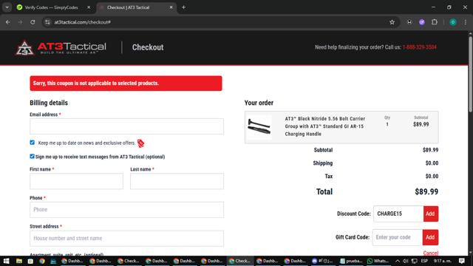
Task: Close the Checkout AT3 Tactical tab
Action: (171, 7)
